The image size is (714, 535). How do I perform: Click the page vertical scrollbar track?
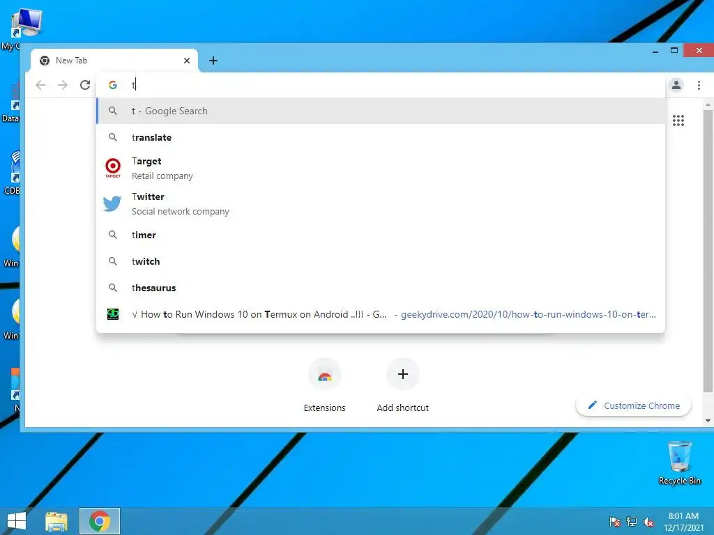click(x=708, y=262)
